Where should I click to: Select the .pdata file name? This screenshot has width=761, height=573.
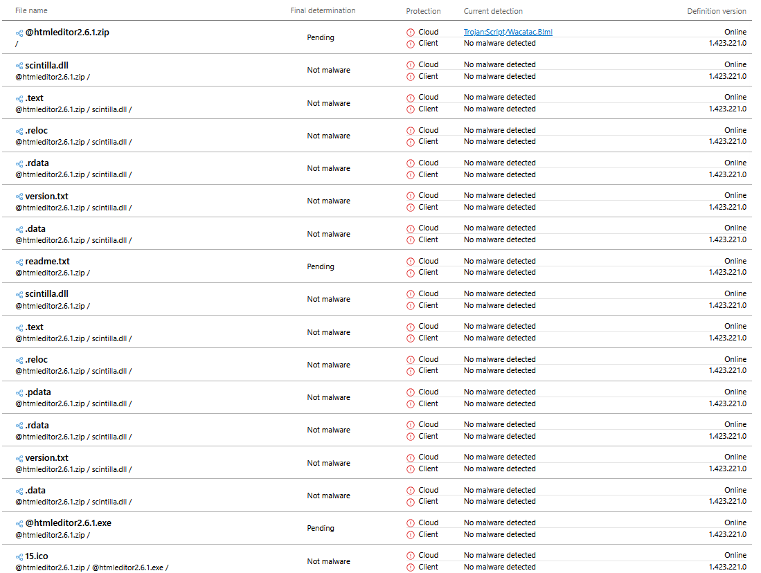coord(38,392)
